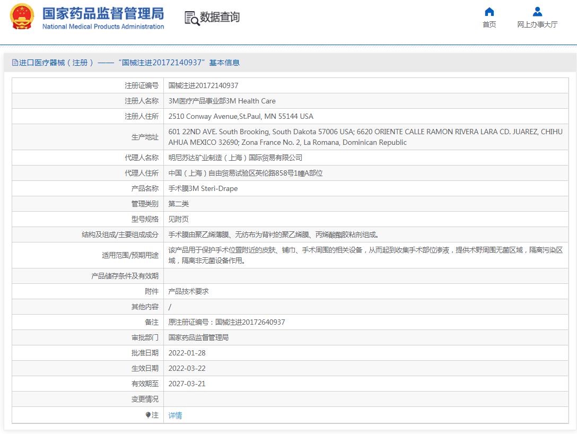The height and width of the screenshot is (434, 577).
Task: Select registration number 国械注进20172140937 value
Action: pos(203,85)
